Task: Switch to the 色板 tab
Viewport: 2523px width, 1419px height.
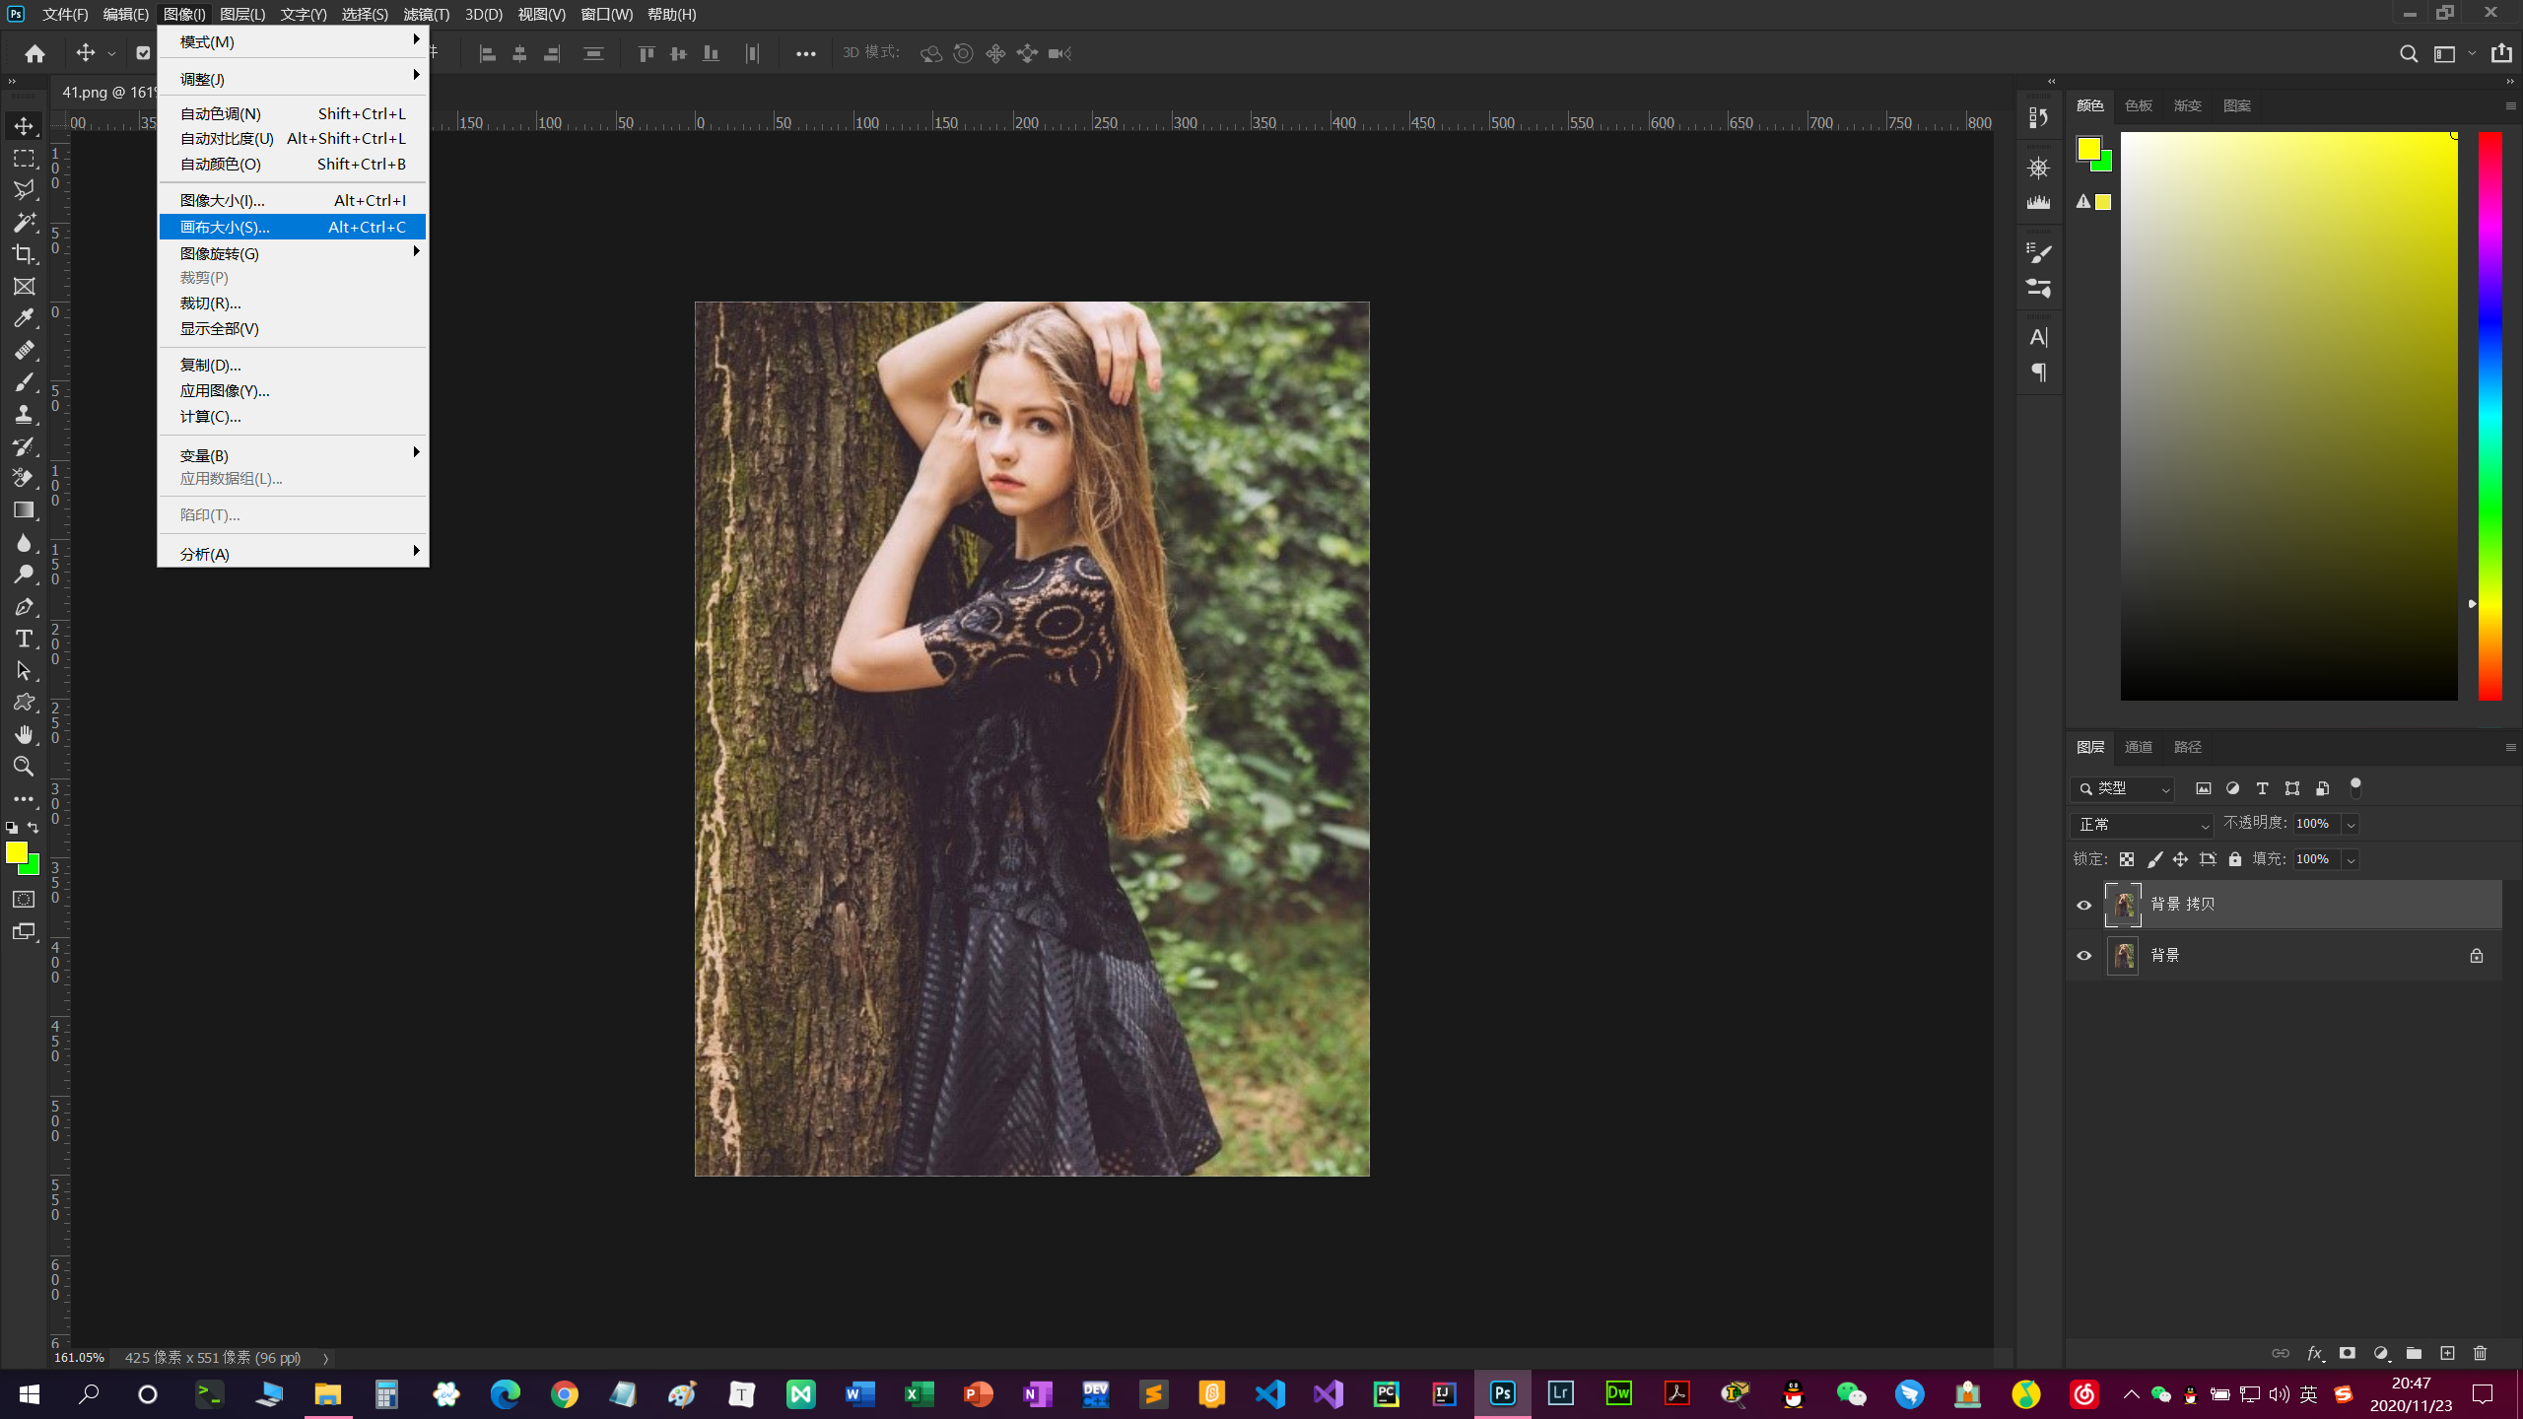Action: (x=2138, y=105)
